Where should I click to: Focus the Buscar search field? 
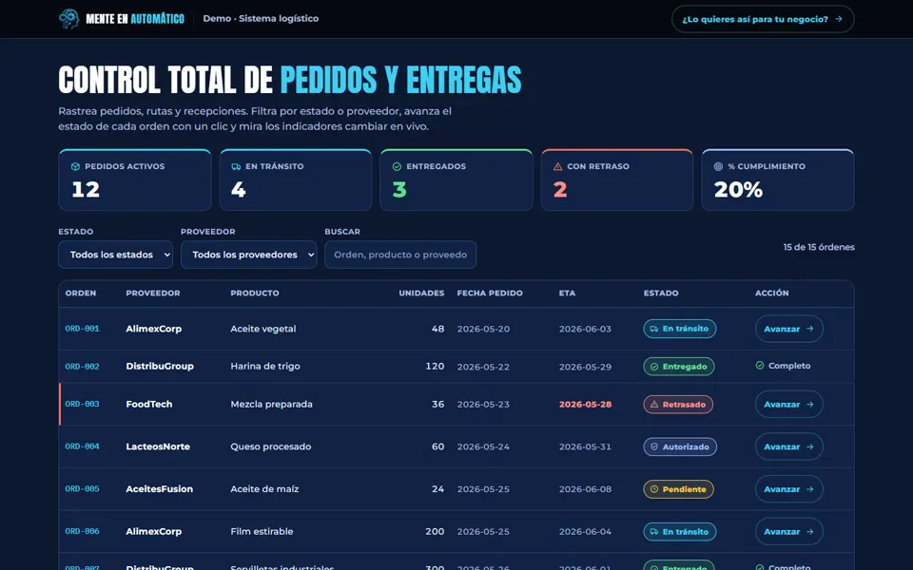(x=400, y=255)
